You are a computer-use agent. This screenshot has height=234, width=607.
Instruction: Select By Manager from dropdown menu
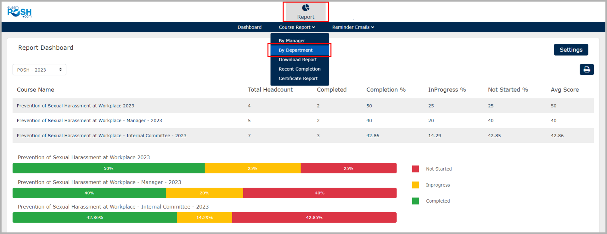(292, 41)
